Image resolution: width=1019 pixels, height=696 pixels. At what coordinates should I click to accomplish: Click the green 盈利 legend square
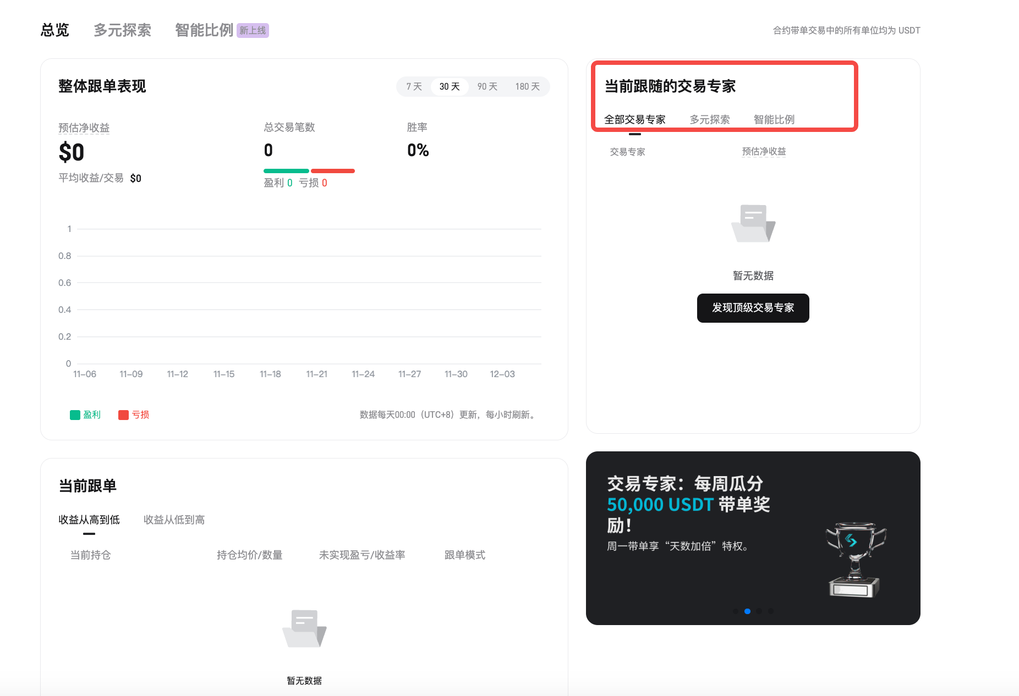(x=76, y=415)
